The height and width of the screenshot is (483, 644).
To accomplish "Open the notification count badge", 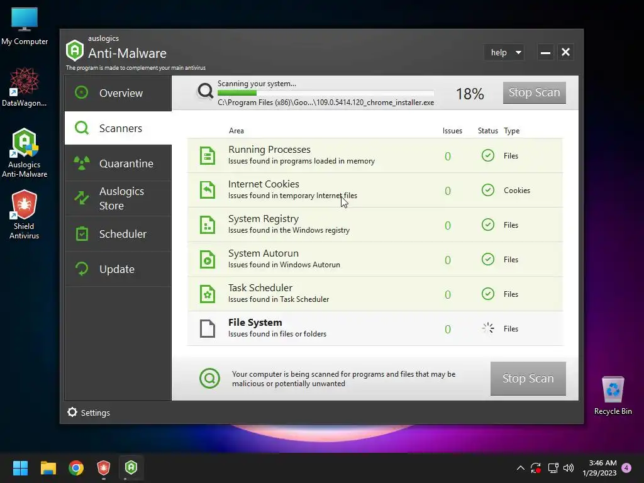I will [626, 468].
